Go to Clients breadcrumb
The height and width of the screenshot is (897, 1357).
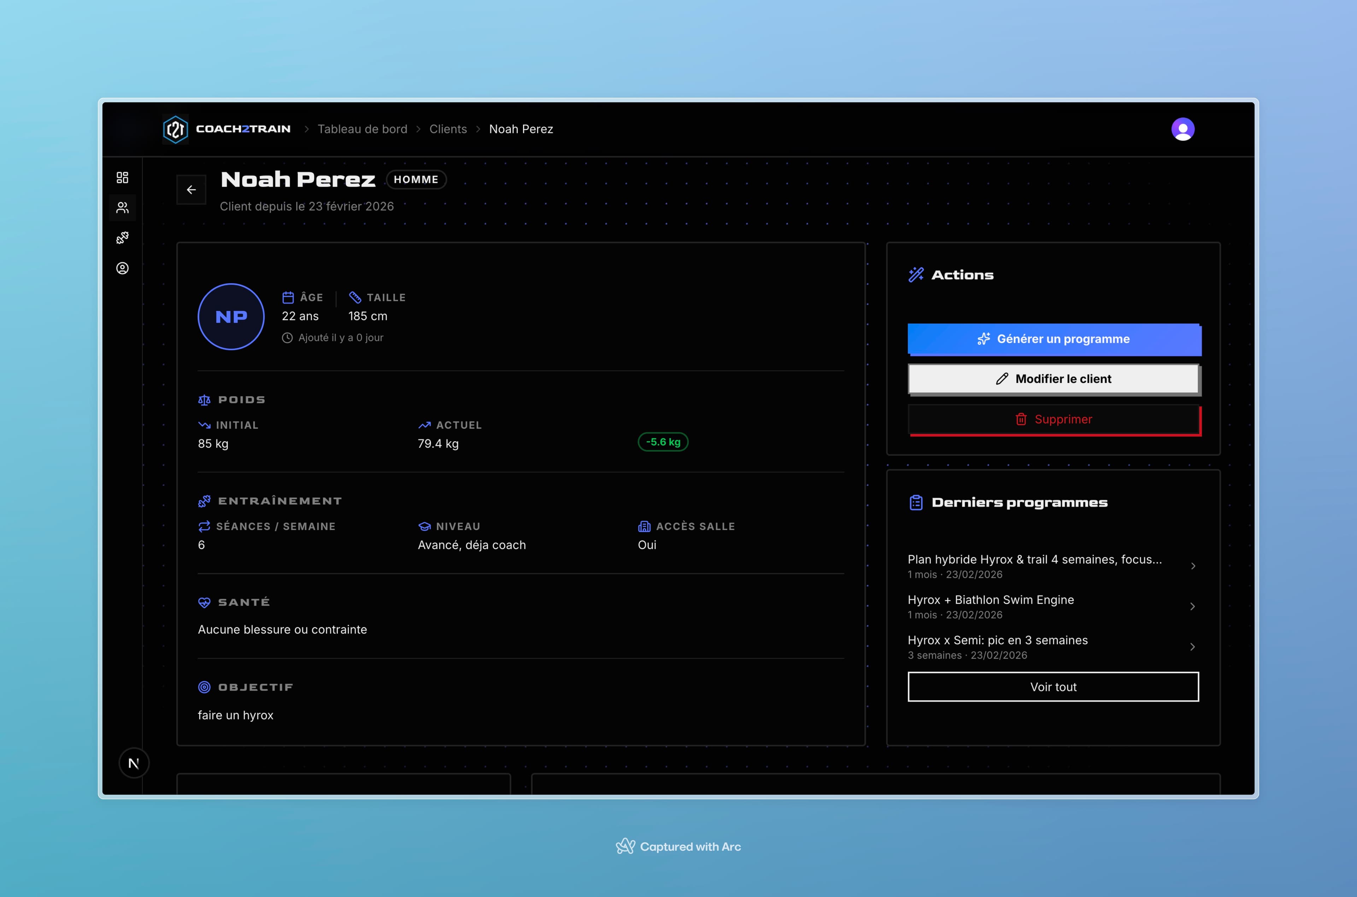[x=448, y=129]
